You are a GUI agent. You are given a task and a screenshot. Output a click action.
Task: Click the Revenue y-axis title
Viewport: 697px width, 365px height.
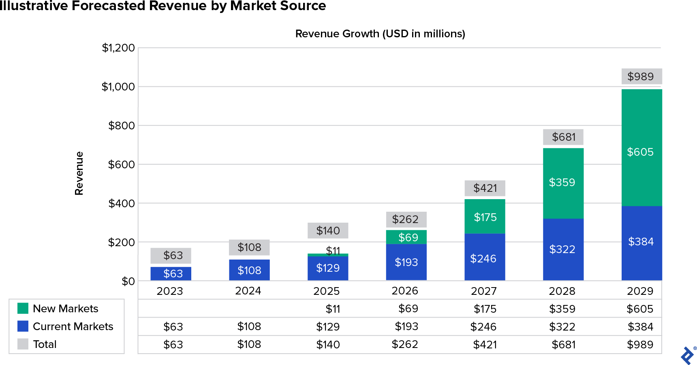coord(79,174)
